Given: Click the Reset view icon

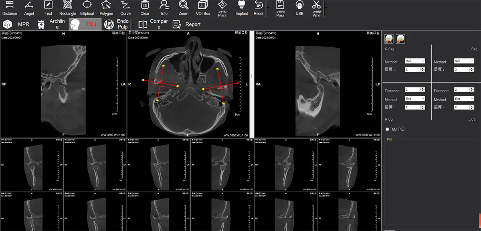Looking at the screenshot, I should point(259,5).
